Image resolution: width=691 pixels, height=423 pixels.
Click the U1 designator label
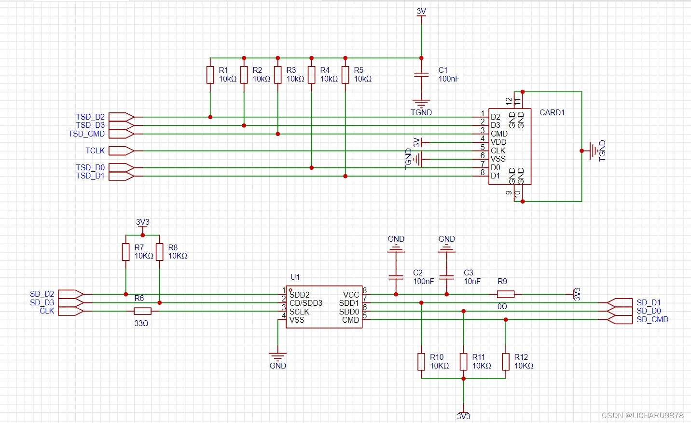(x=295, y=277)
